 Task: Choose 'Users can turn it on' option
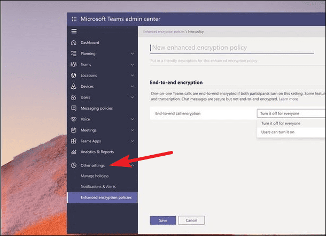291,132
